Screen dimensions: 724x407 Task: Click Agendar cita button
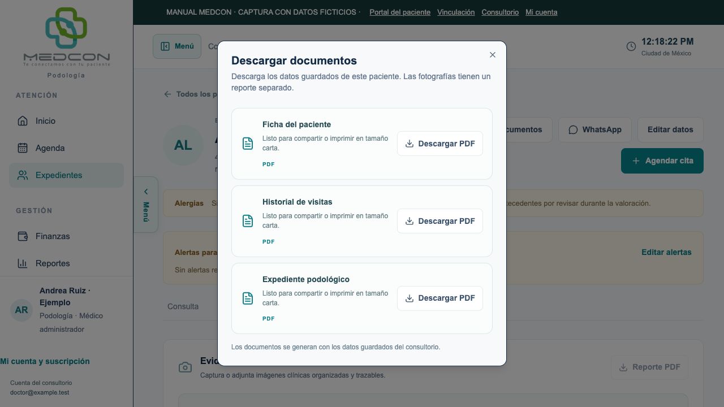(x=662, y=161)
